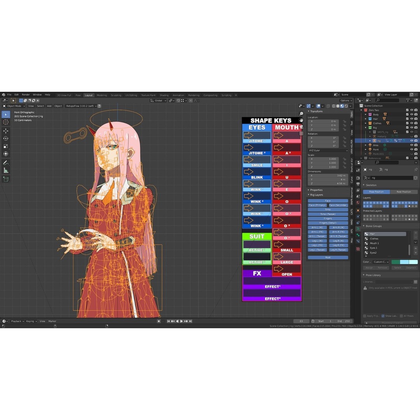Open the Animation workspace tab
This screenshot has width=420, height=420.
point(178,95)
